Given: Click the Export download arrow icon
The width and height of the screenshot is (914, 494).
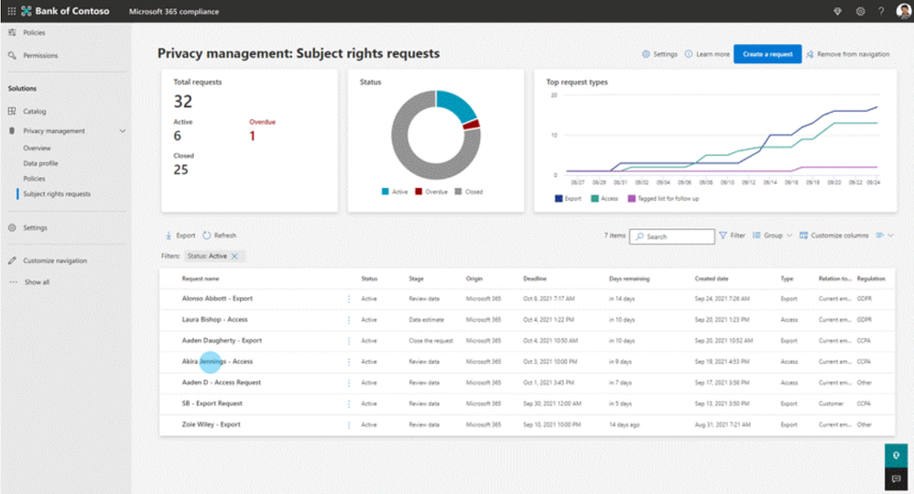Looking at the screenshot, I should (169, 236).
